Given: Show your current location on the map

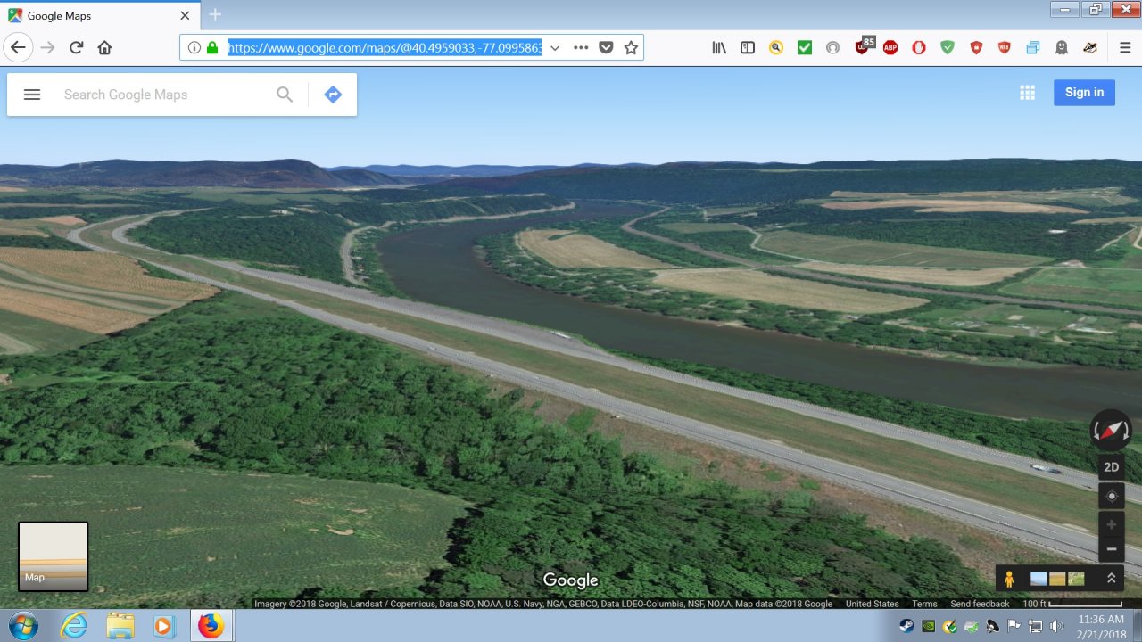Looking at the screenshot, I should pyautogui.click(x=1111, y=496).
